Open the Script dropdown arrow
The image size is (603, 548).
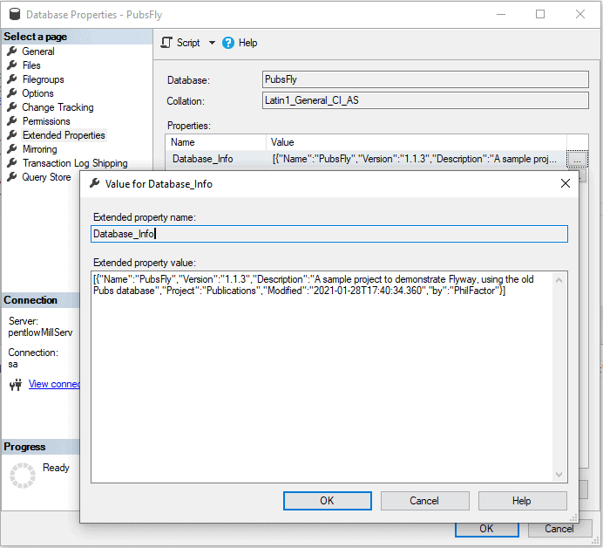click(x=212, y=43)
